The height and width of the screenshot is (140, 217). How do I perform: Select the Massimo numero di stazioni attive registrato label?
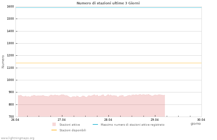(x=132, y=125)
